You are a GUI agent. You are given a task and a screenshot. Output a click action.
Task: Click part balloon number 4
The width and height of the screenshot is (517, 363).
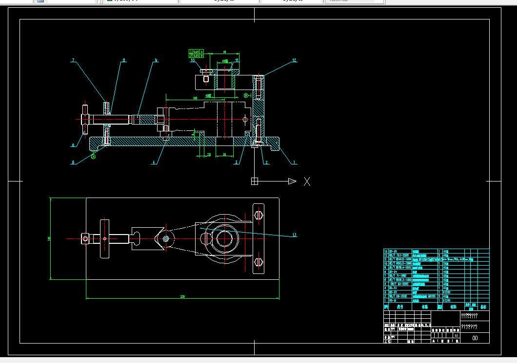click(154, 162)
